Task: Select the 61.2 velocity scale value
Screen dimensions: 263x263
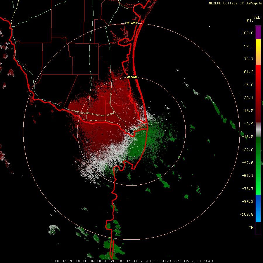Action: click(x=249, y=72)
